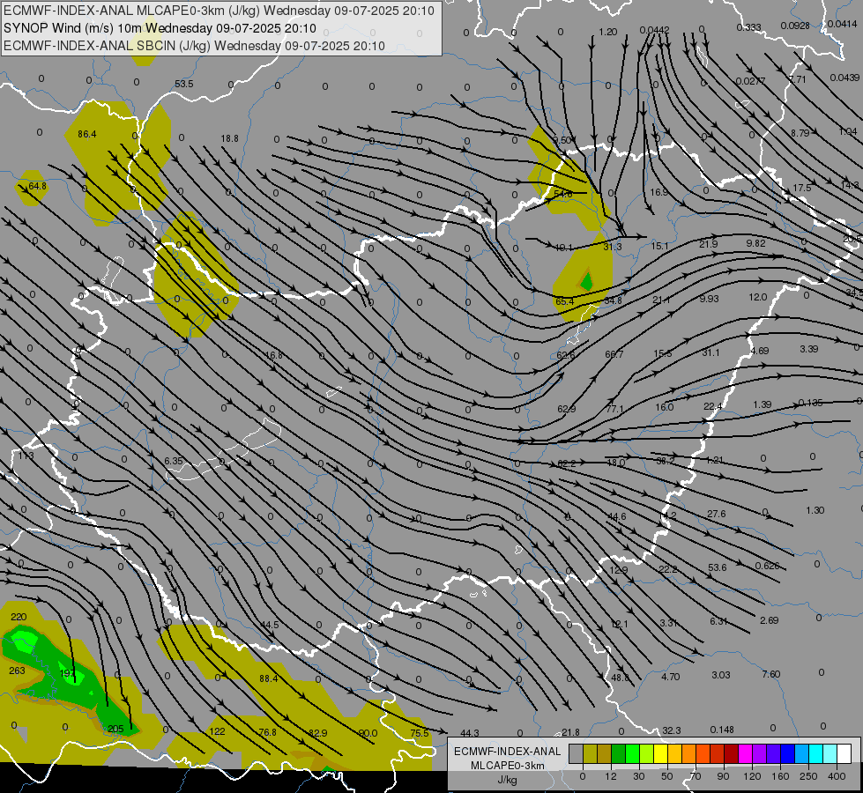Screen dimensions: 863x793
Task: Select the MLCAPE0-3km title line
Action: [219, 11]
